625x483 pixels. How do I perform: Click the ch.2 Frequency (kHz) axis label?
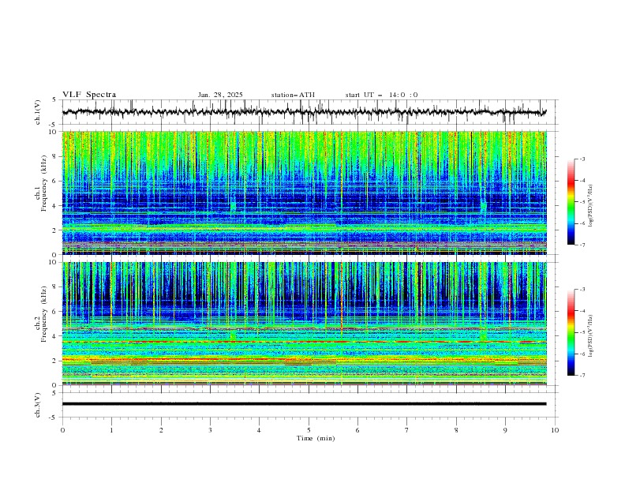[41, 314]
